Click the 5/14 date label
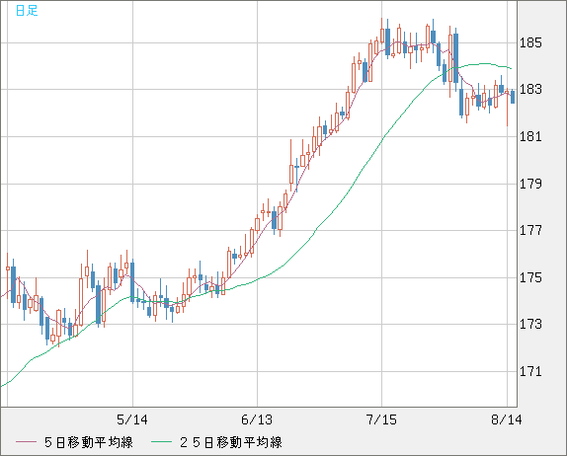The width and height of the screenshot is (567, 456). [132, 419]
